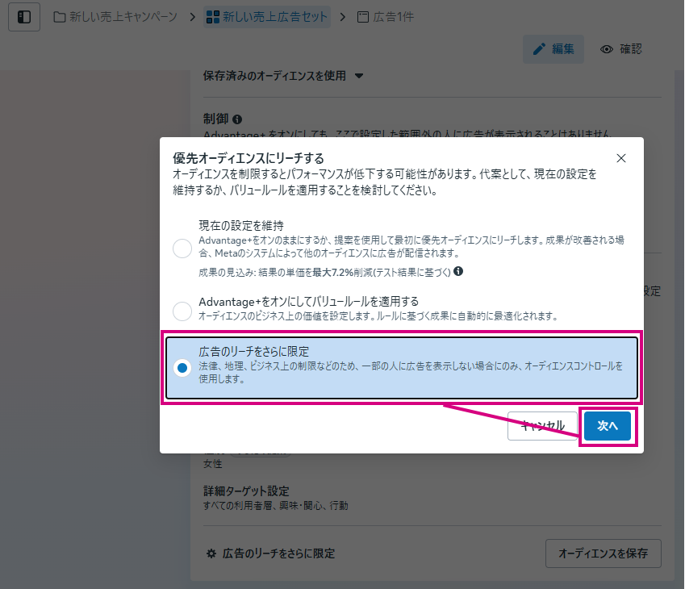The height and width of the screenshot is (589, 685).
Task: Select the 広告のリーチをさらに限定 radio option
Action: [x=182, y=368]
